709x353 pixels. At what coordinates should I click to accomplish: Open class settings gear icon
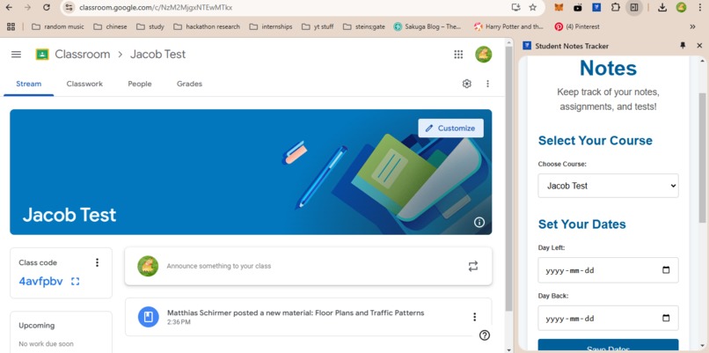click(x=466, y=84)
